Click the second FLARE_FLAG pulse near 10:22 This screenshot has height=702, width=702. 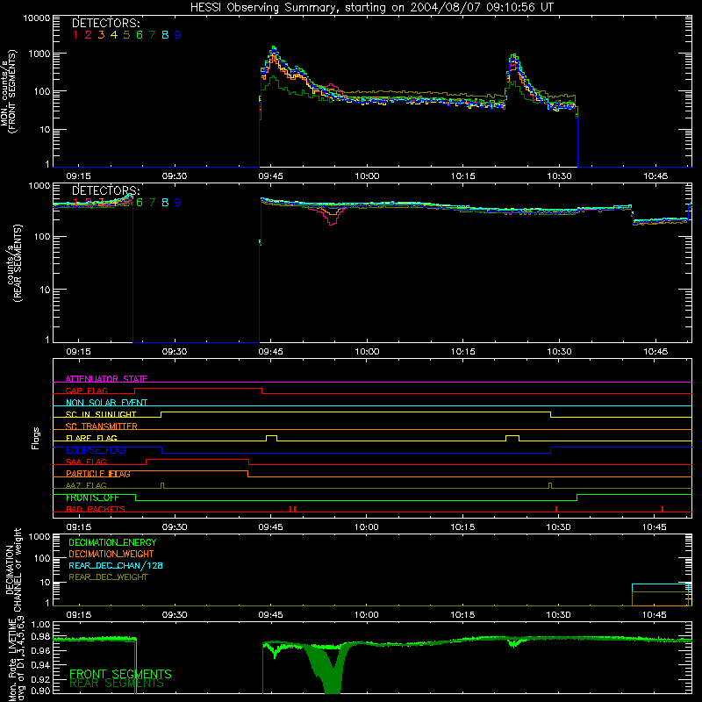[x=512, y=438]
